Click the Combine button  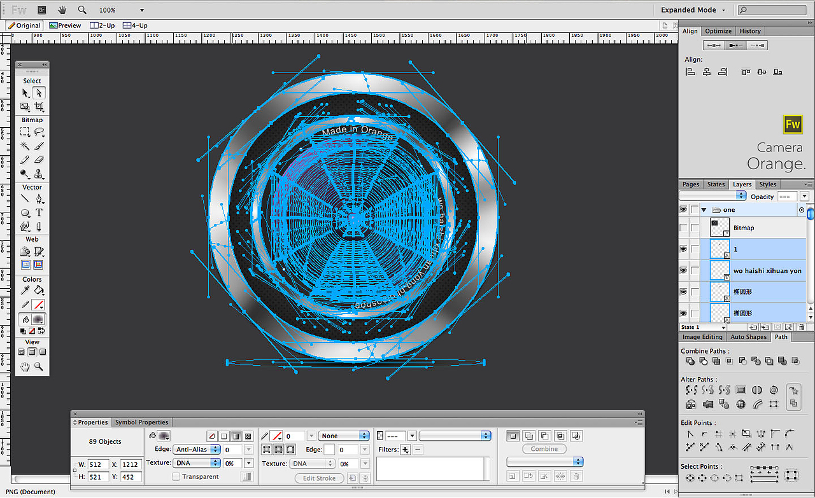(x=544, y=449)
